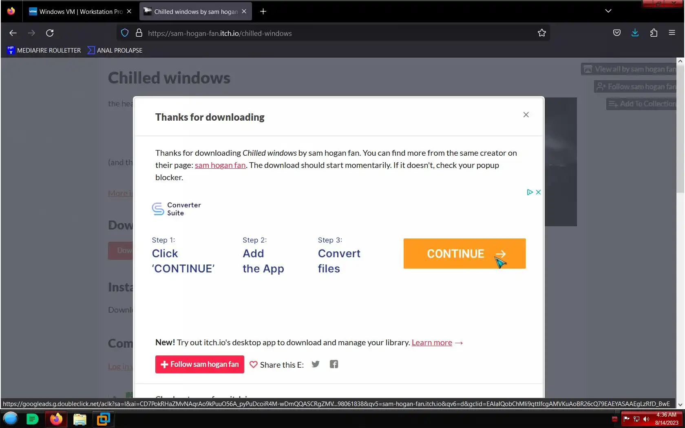This screenshot has height=428, width=685.
Task: Close the Chilled windows tab
Action: pyautogui.click(x=244, y=11)
